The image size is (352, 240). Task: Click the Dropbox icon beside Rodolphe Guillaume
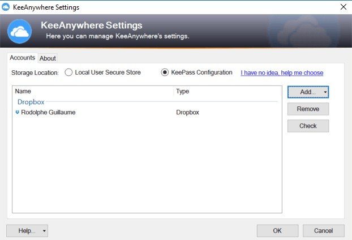point(18,112)
